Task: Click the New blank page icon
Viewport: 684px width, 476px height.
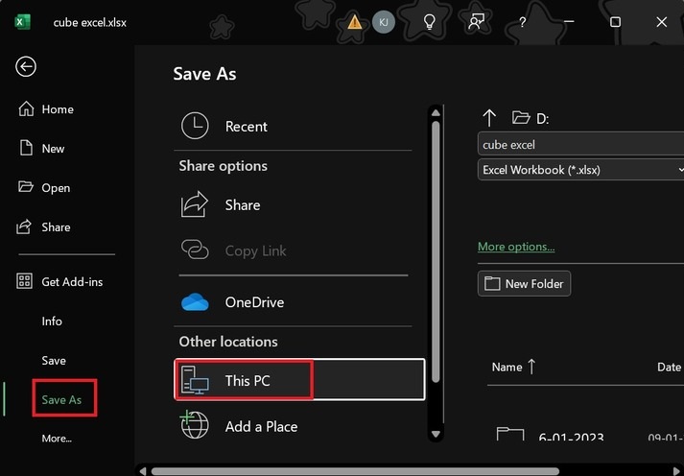Action: click(x=26, y=148)
